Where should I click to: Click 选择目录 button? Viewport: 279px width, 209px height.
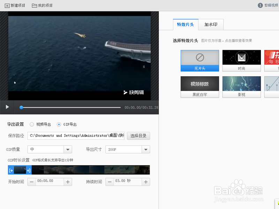138,136
